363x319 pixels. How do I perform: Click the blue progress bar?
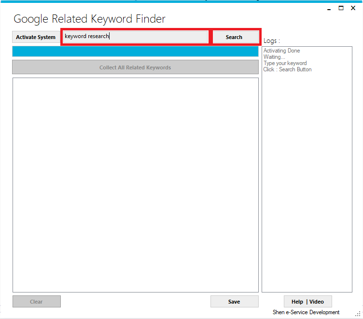pyautogui.click(x=136, y=51)
